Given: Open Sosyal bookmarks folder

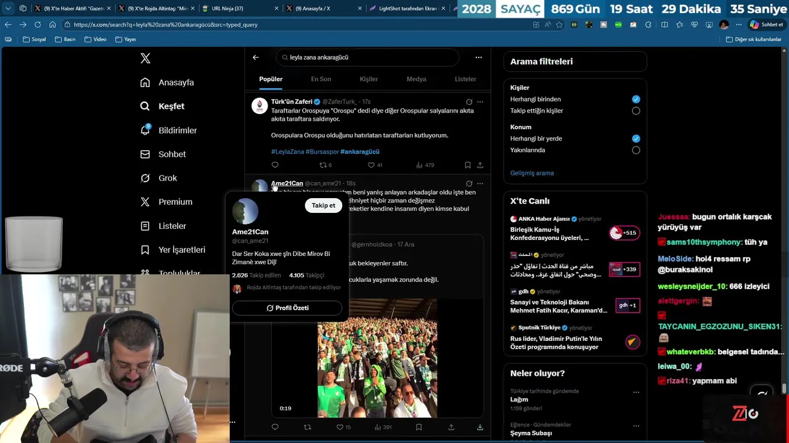Looking at the screenshot, I should [x=34, y=39].
